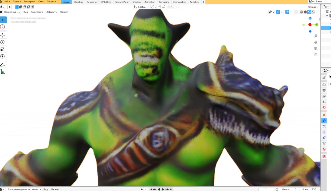This screenshot has height=191, width=331.
Task: Click the timeline Маркер menu
Action: [55, 189]
